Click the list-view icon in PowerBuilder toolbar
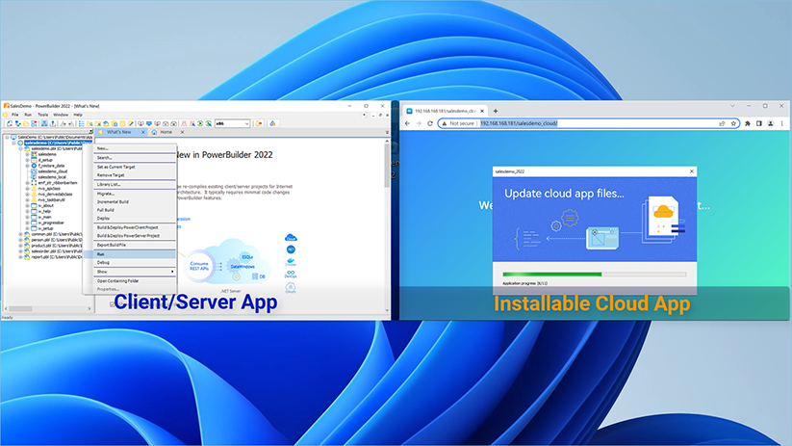792x446 pixels. (x=82, y=123)
